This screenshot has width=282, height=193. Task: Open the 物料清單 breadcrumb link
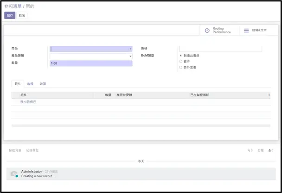[13, 6]
